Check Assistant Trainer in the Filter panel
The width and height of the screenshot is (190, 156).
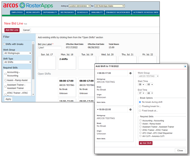click(x=5, y=87)
